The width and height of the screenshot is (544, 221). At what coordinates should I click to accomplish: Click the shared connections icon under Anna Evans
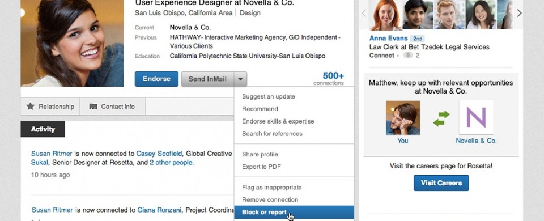(x=408, y=55)
